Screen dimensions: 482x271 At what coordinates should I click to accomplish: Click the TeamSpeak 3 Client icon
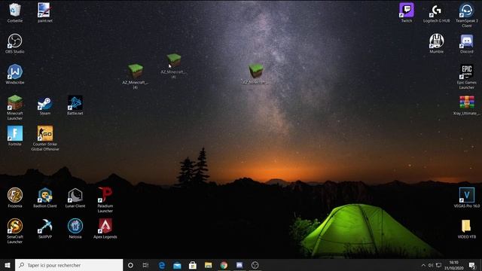(x=467, y=15)
